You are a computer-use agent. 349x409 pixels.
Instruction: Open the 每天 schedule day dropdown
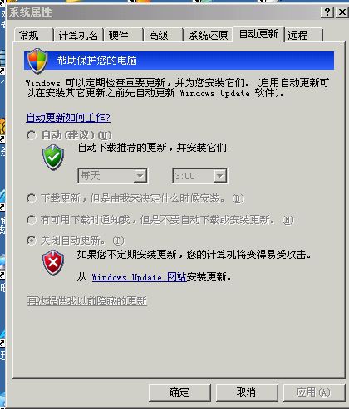(x=113, y=176)
